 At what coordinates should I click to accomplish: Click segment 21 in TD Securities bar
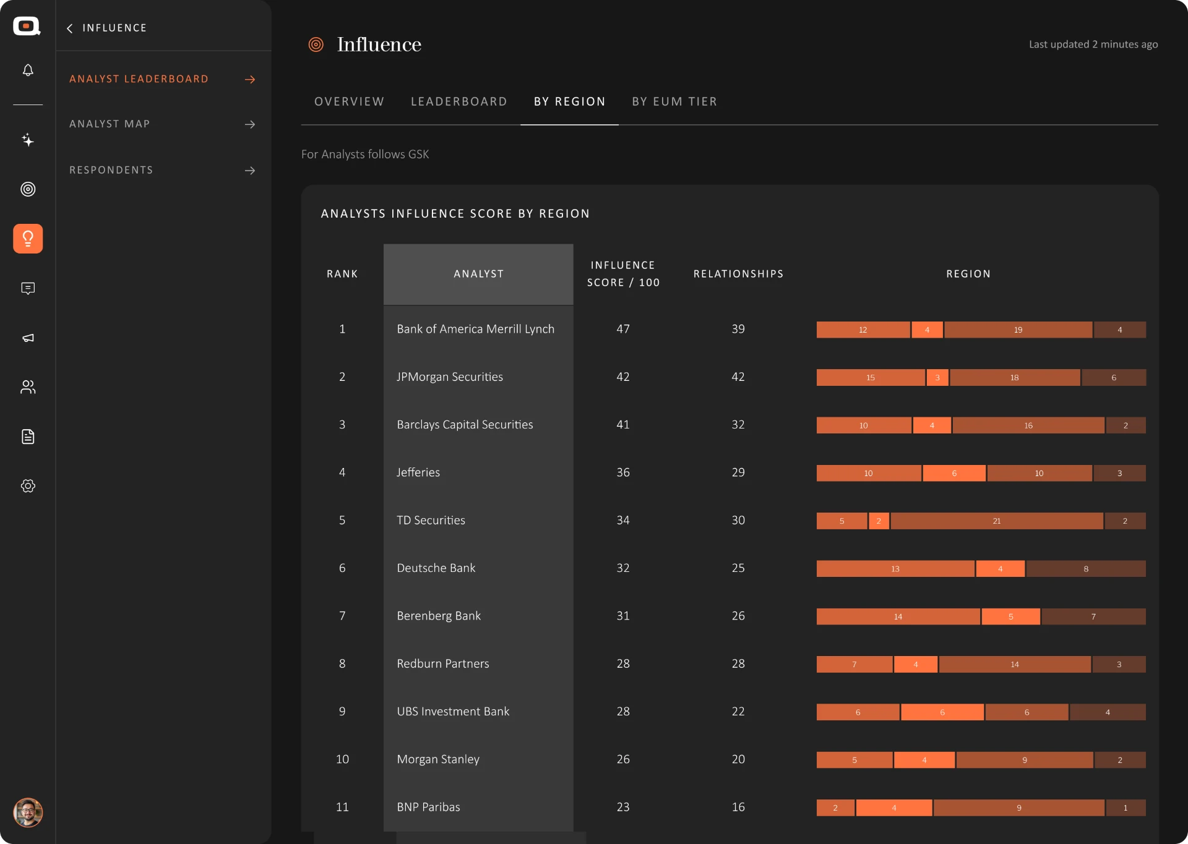coord(997,521)
